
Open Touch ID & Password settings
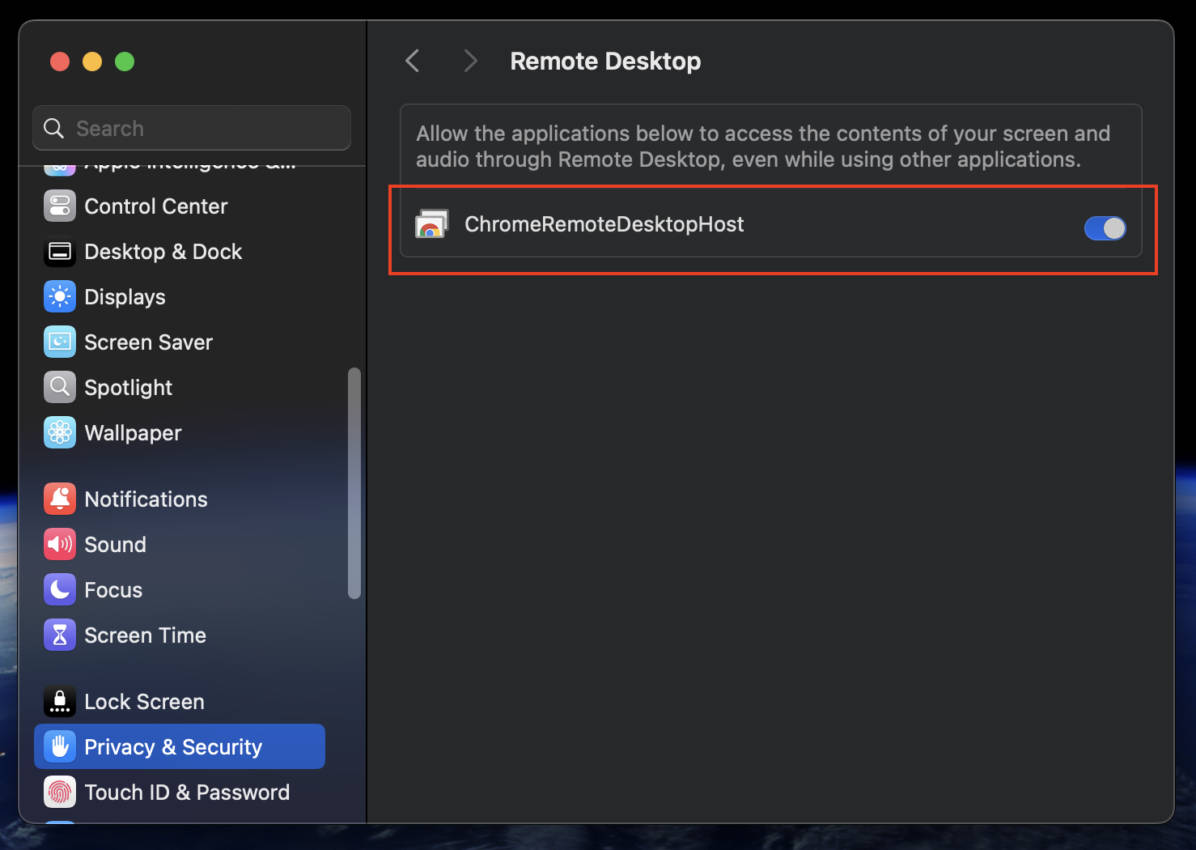[x=186, y=793]
